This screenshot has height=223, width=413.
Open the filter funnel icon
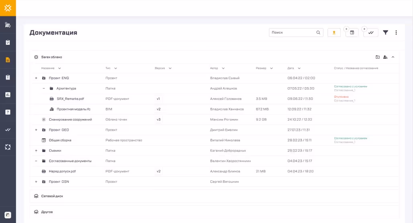385,33
